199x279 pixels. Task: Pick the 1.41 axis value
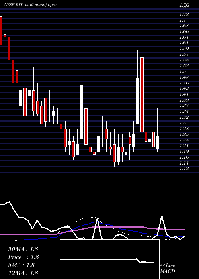click(184, 94)
